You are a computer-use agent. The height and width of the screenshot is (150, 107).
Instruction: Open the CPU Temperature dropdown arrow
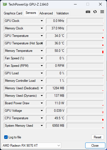[x=42, y=118]
